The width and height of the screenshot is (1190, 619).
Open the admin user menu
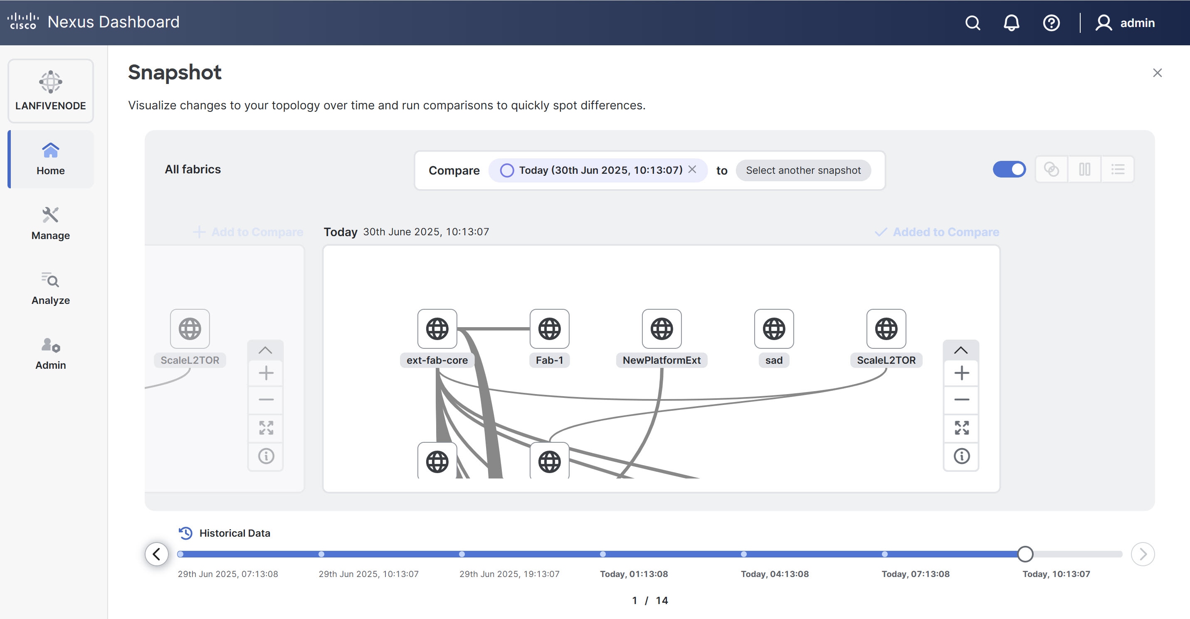coord(1124,22)
